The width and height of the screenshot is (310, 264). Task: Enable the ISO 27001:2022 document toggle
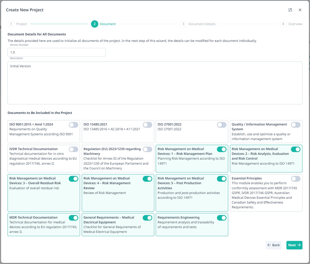tap(221, 125)
